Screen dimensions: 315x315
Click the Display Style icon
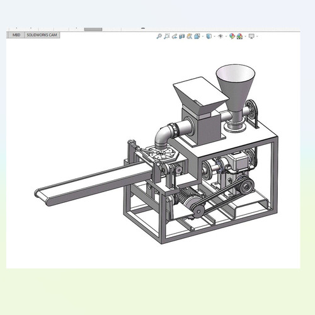(x=209, y=37)
